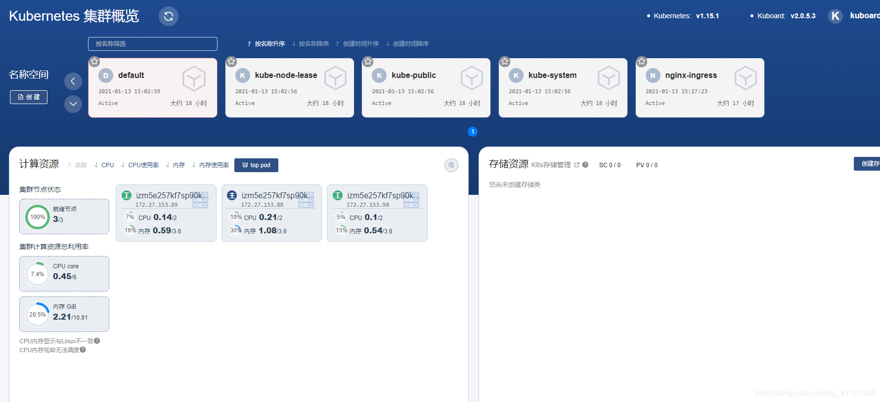Viewport: 880px width, 402px height.
Task: Sort nodes by 内存
Action: pos(176,165)
